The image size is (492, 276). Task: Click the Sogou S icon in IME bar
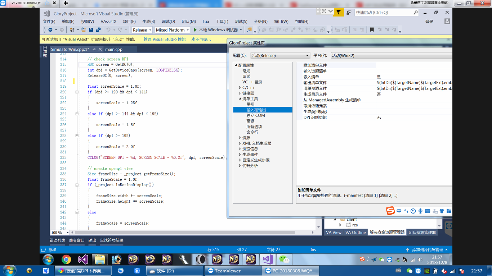(x=390, y=211)
